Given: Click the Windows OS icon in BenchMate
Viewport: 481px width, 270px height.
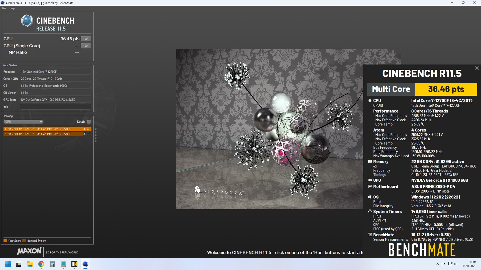Looking at the screenshot, I should 370,197.
